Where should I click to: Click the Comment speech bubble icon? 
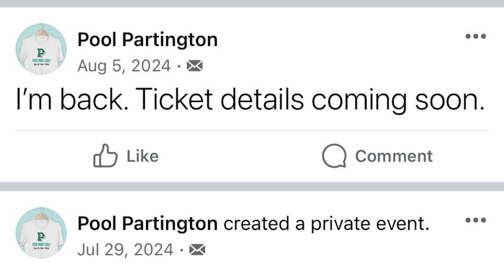pyautogui.click(x=334, y=156)
